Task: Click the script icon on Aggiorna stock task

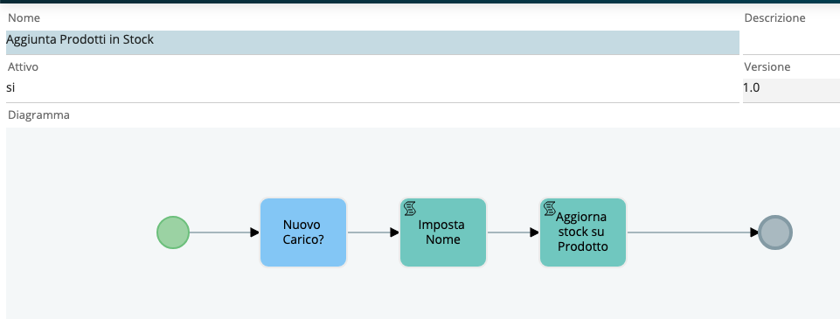Action: point(550,208)
